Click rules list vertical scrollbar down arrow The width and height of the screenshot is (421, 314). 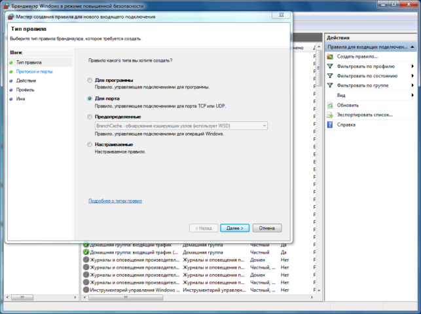(x=319, y=290)
